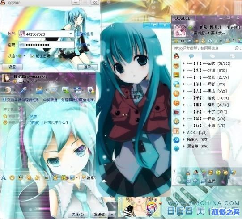Viewport: 242px width, 219px height.
Task: Click the blue plus add-app sidebar icon
Action: (176, 148)
